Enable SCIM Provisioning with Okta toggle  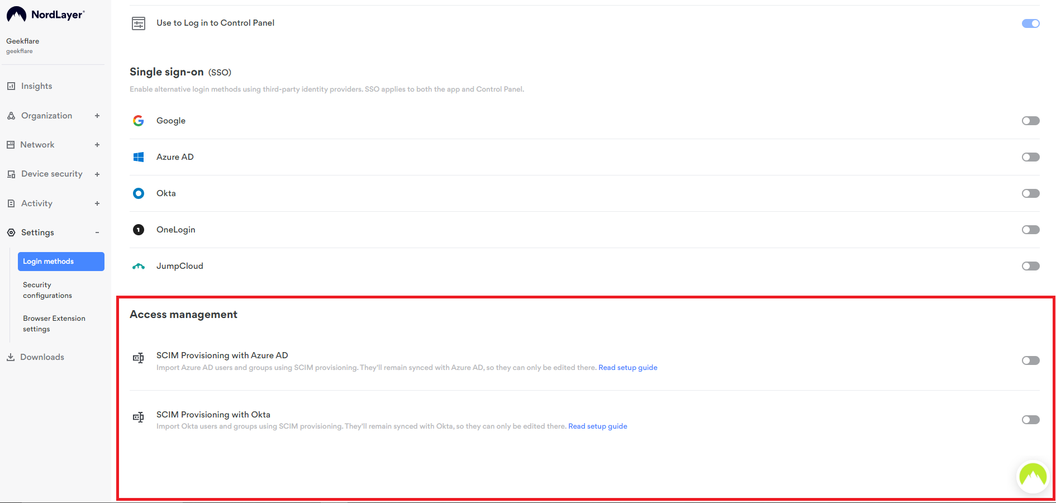pyautogui.click(x=1031, y=420)
